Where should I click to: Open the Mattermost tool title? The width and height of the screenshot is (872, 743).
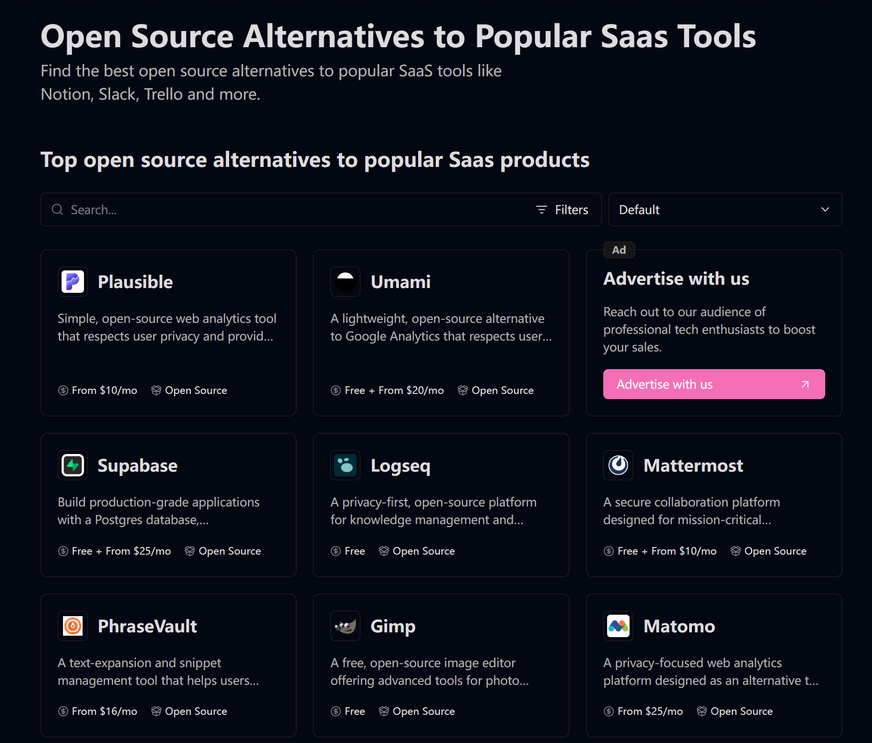click(693, 465)
